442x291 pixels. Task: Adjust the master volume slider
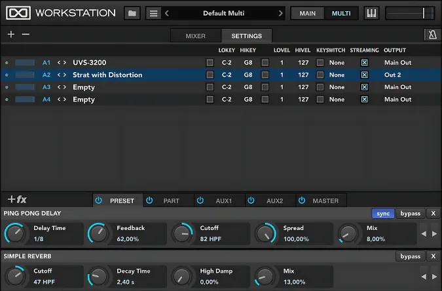[410, 13]
